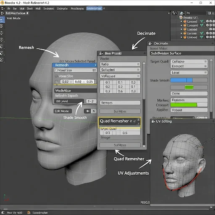215x215 pixels.
Task: Click the orange object icon of Corcord
Action: click(x=185, y=25)
